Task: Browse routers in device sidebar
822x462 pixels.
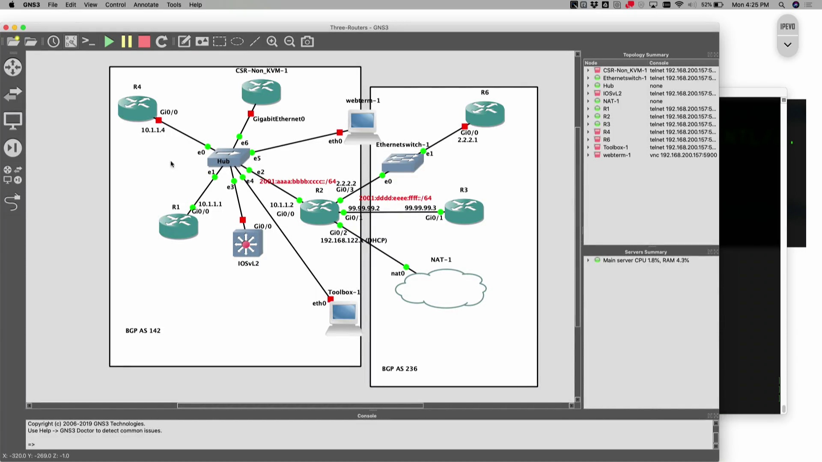Action: (x=13, y=67)
